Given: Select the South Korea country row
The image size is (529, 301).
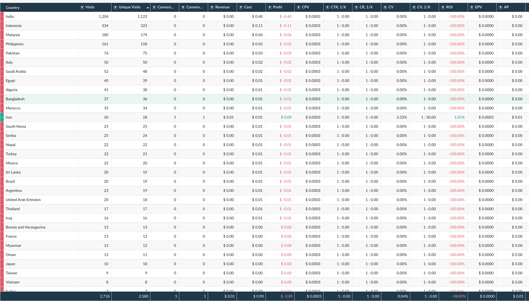Looking at the screenshot, I should click(16, 126).
